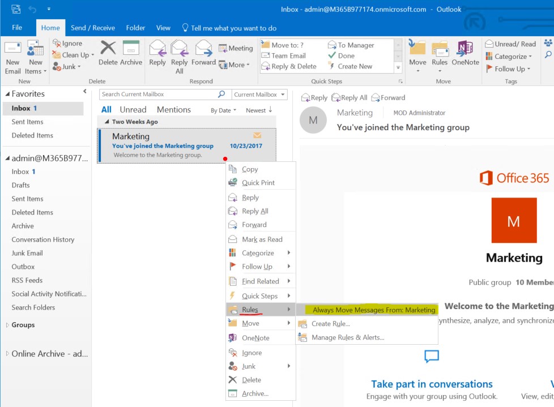This screenshot has height=407, width=554.
Task: Open the File tab
Action: 17,28
